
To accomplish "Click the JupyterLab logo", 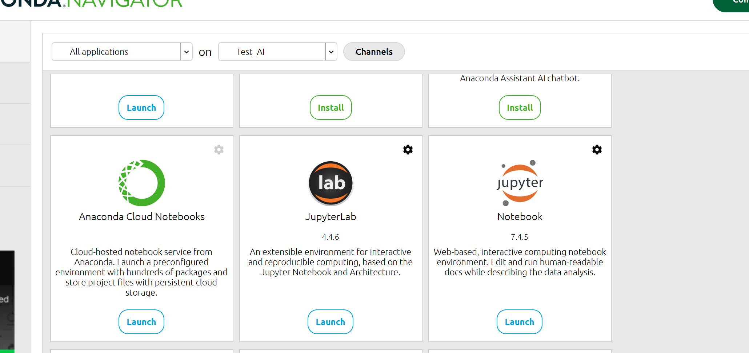I will coord(331,183).
